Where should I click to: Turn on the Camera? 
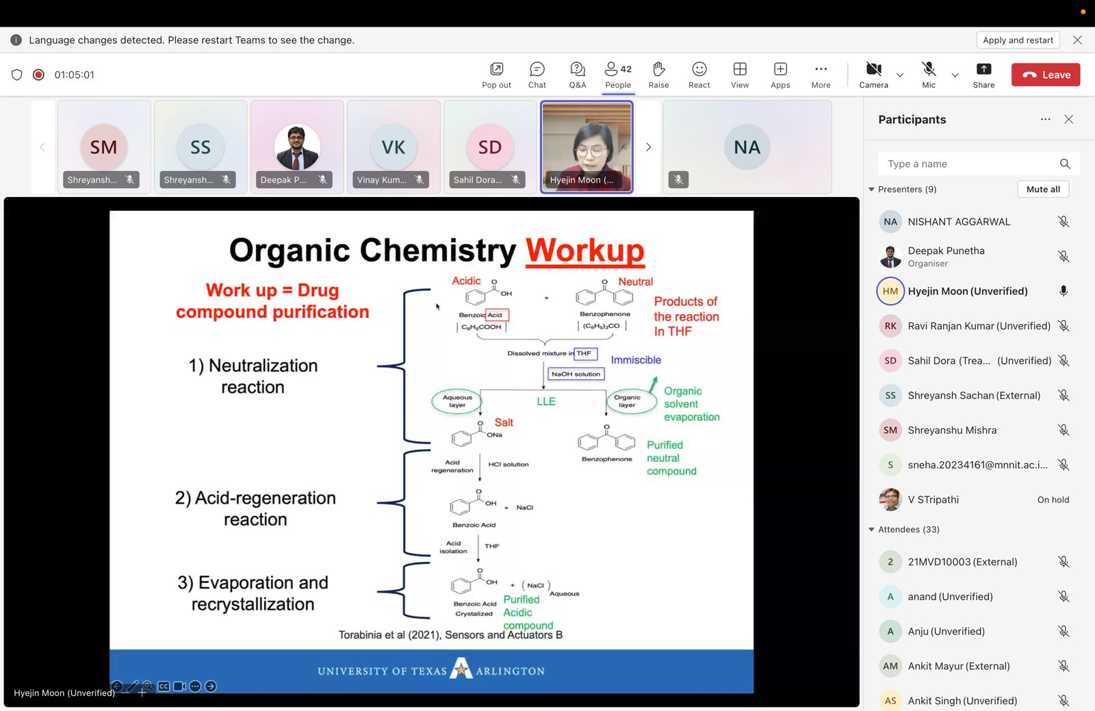click(x=873, y=75)
